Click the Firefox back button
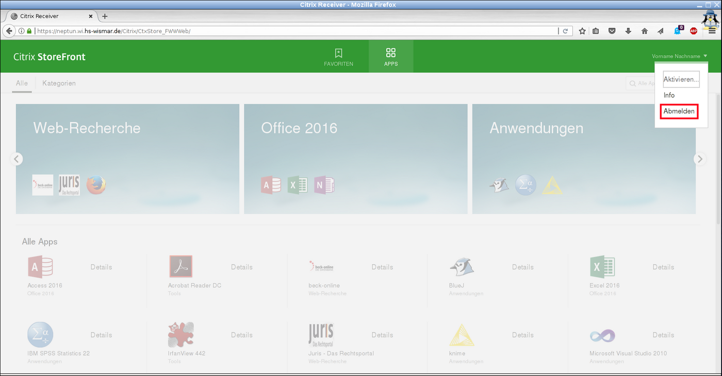Image resolution: width=722 pixels, height=376 pixels. [9, 31]
